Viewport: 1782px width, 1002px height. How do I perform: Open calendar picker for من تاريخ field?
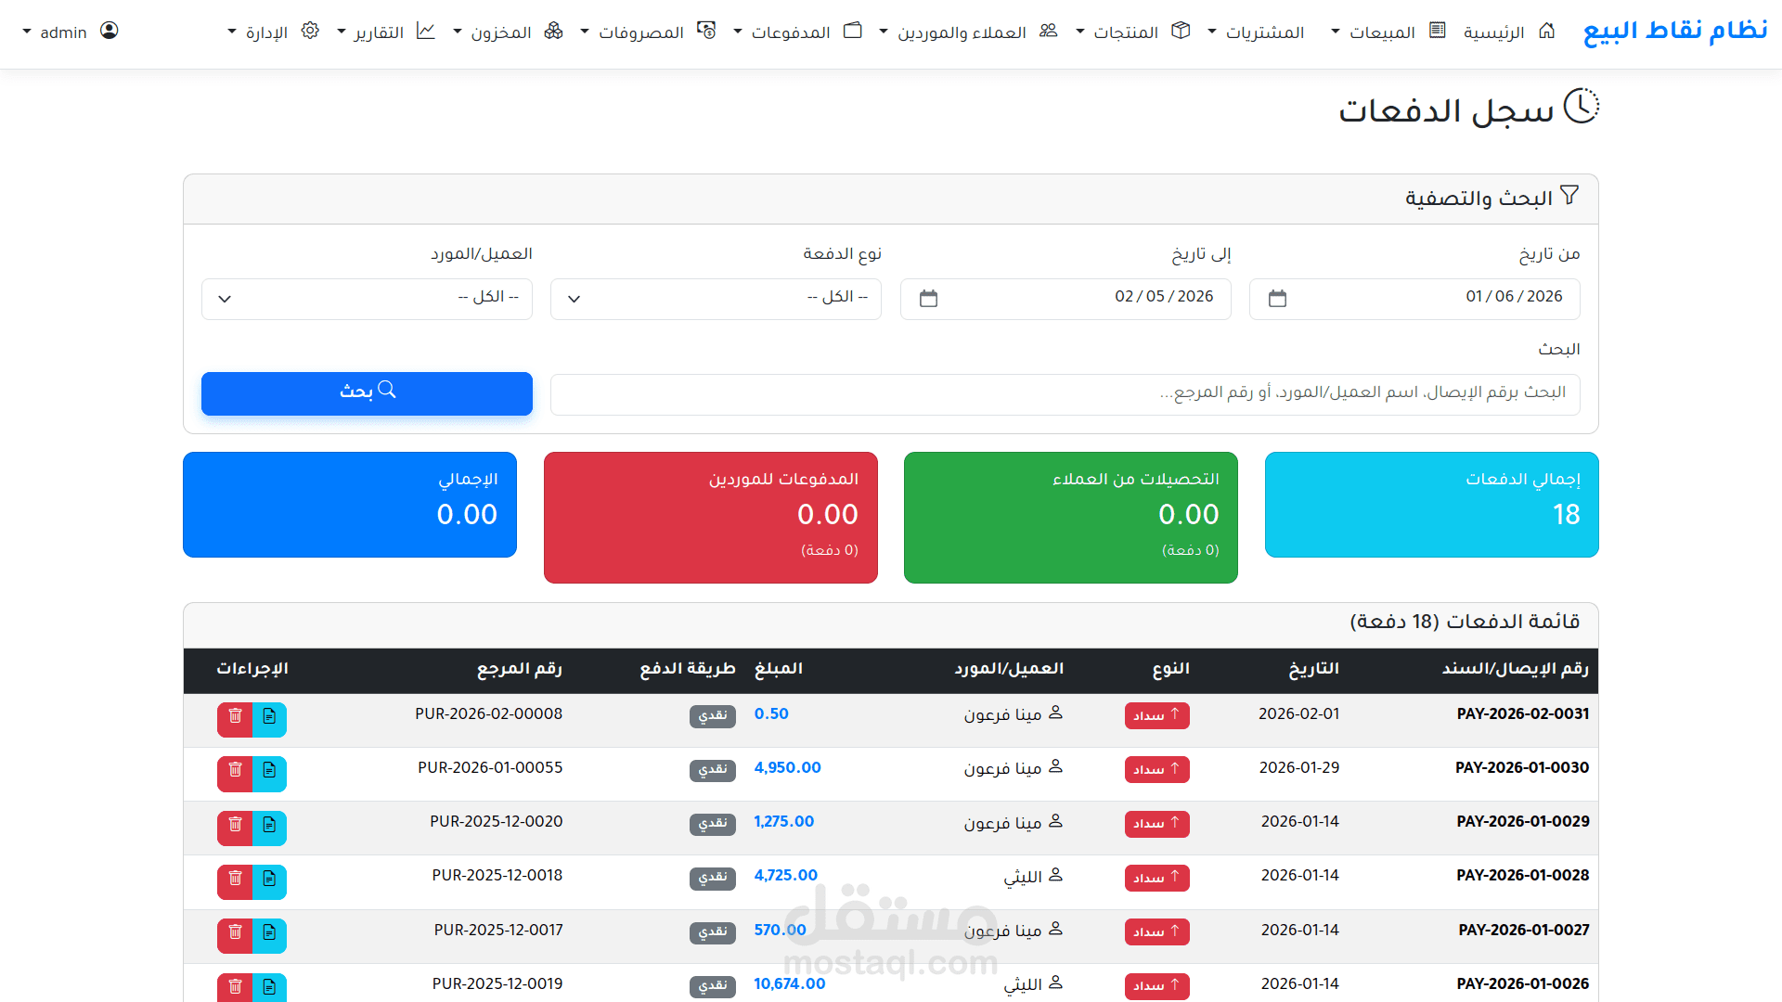[1277, 299]
